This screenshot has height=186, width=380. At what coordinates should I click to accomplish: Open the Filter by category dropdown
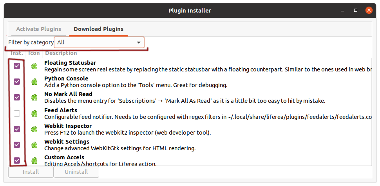pyautogui.click(x=99, y=42)
